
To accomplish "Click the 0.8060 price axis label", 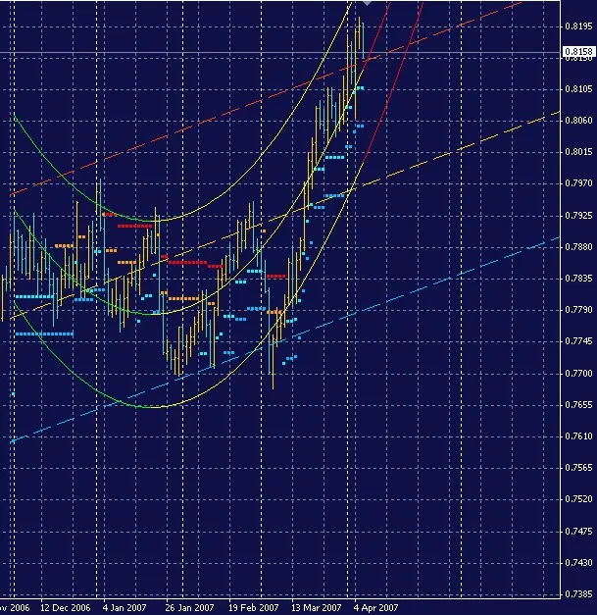I will pyautogui.click(x=578, y=121).
